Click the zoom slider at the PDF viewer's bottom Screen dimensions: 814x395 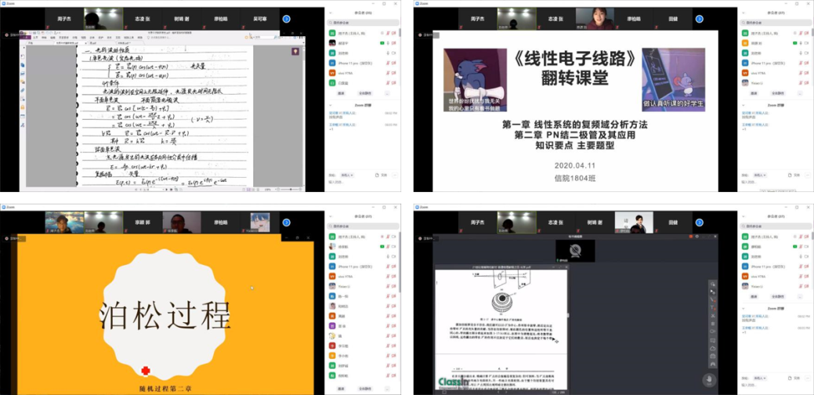tap(291, 190)
